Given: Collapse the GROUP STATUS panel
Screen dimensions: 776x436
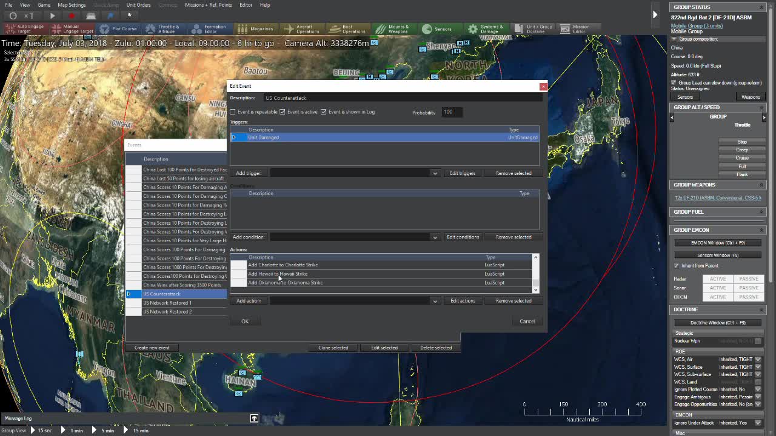Looking at the screenshot, I should tap(763, 7).
